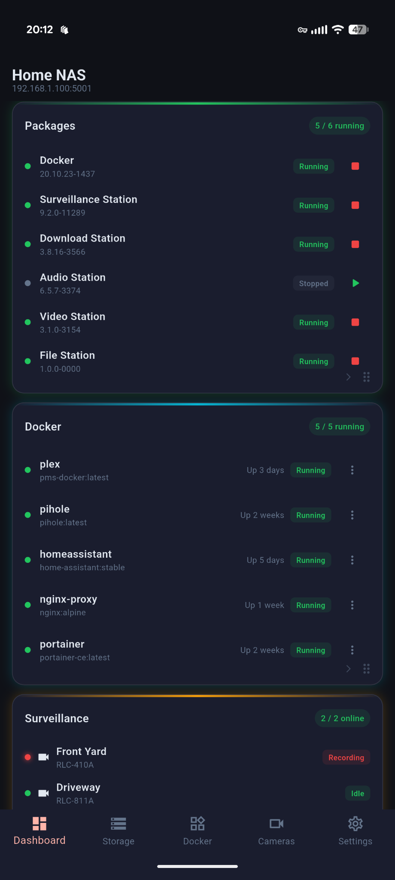The height and width of the screenshot is (880, 395).
Task: Click the Front Yard camera icon
Action: (x=43, y=757)
